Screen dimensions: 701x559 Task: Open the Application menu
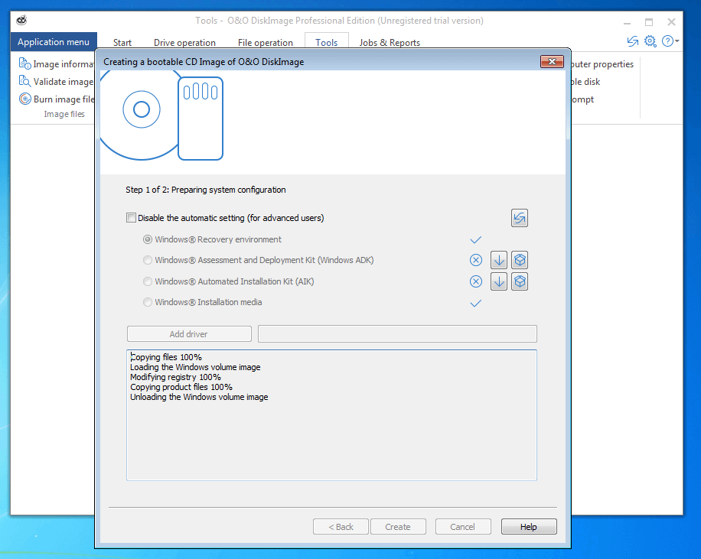pyautogui.click(x=54, y=42)
